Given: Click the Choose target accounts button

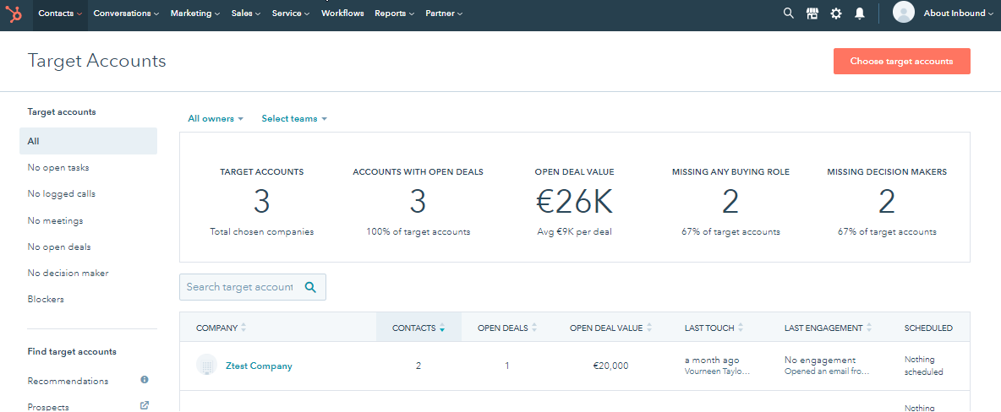Looking at the screenshot, I should click(x=901, y=62).
